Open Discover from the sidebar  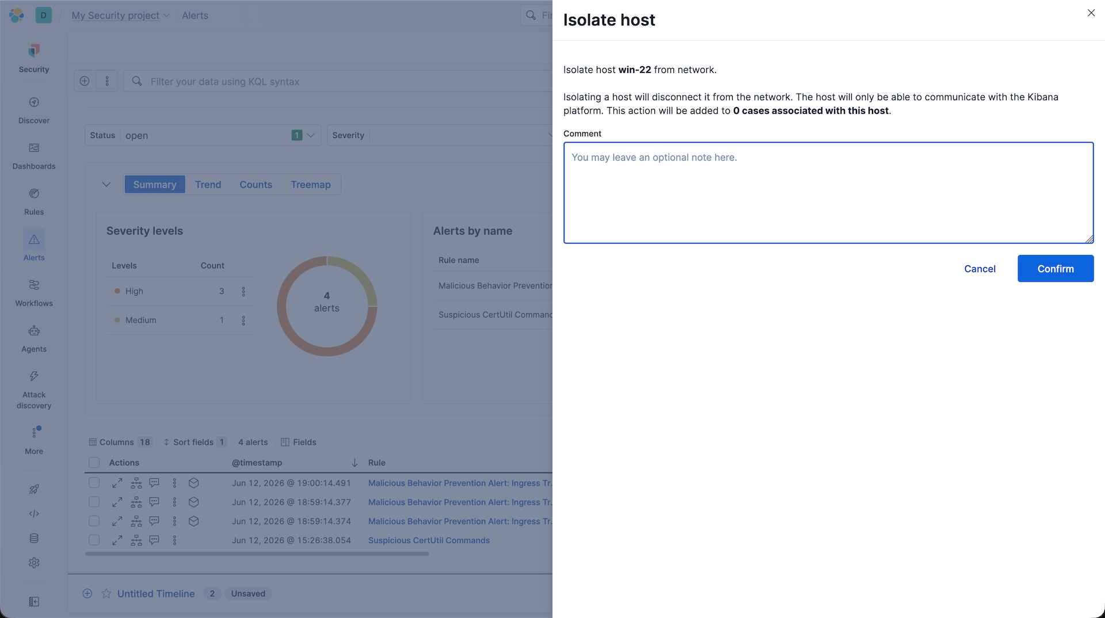34,110
